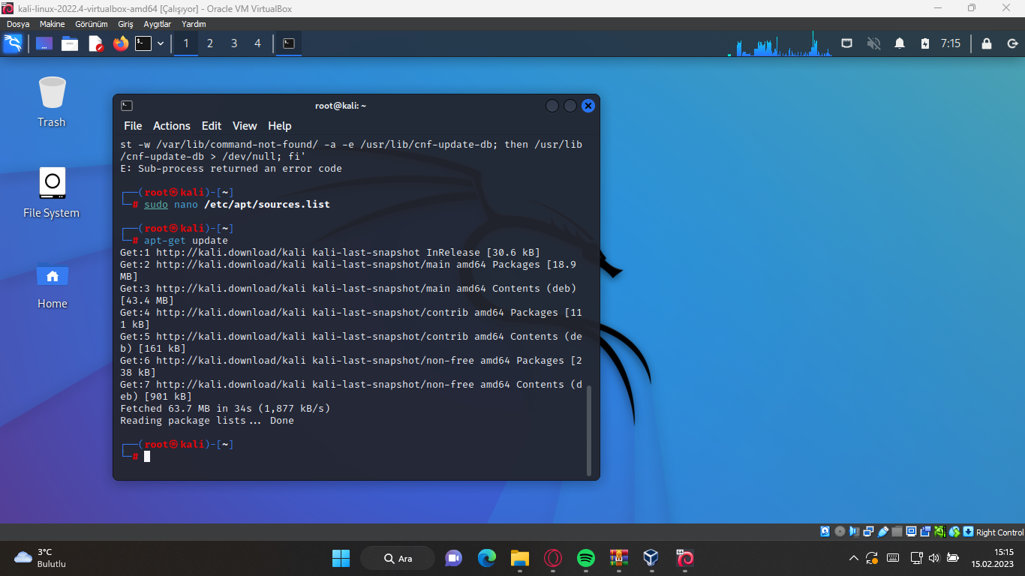This screenshot has width=1025, height=576.
Task: Click the VirtualBox USB devices indicator
Action: coord(883,532)
